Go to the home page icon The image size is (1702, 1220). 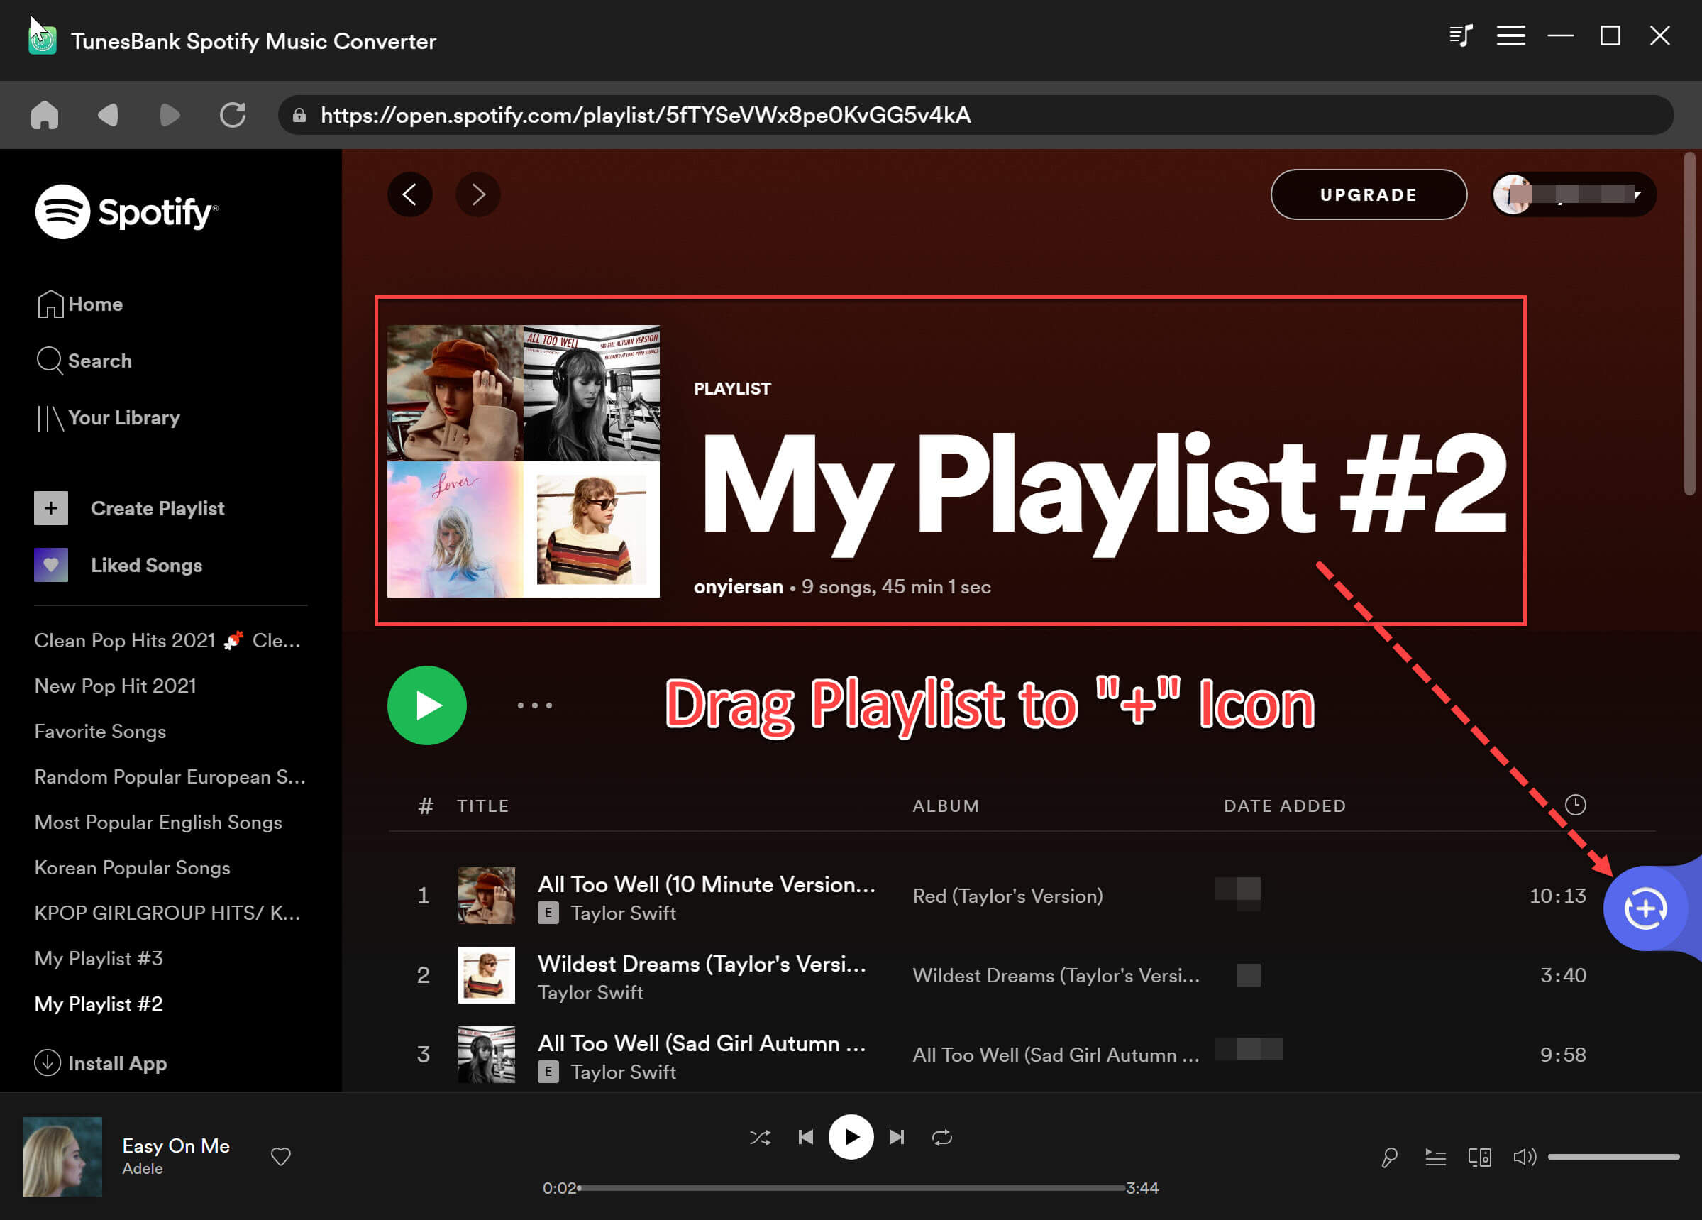[44, 115]
